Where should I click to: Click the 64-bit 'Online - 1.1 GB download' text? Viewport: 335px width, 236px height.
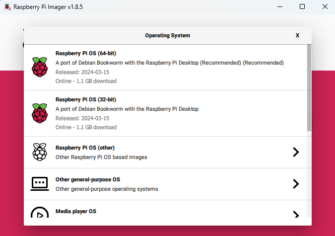point(86,81)
